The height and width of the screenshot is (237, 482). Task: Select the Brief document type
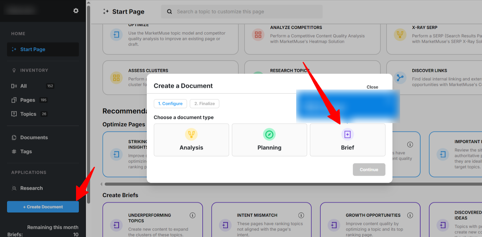click(348, 140)
